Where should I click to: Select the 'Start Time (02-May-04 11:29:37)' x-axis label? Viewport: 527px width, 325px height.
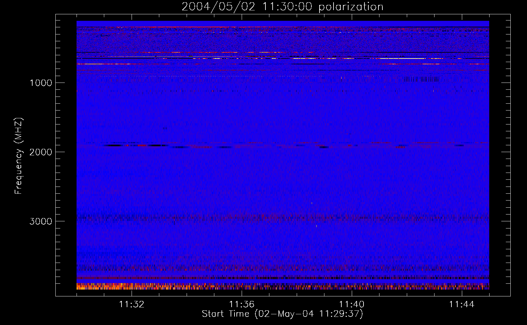pos(282,314)
